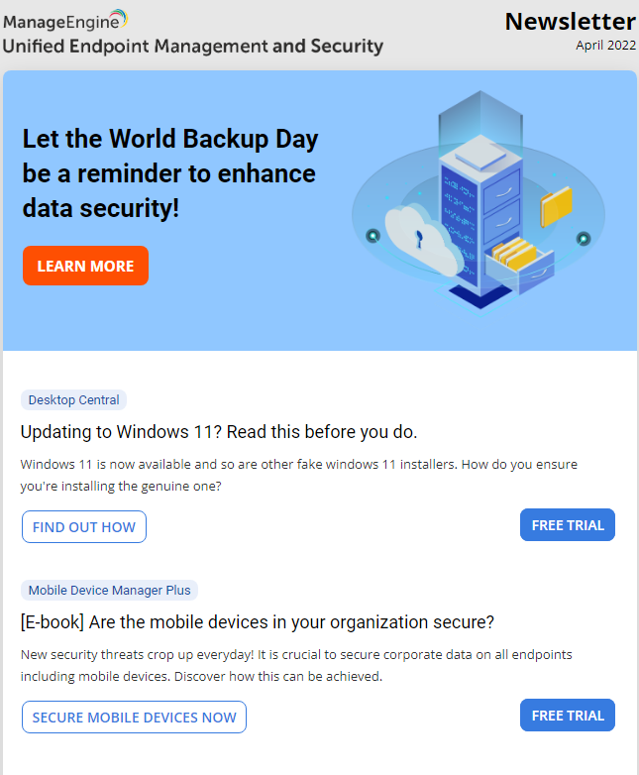This screenshot has height=775, width=639.
Task: Select the Desktop Central tag
Action: tap(73, 400)
